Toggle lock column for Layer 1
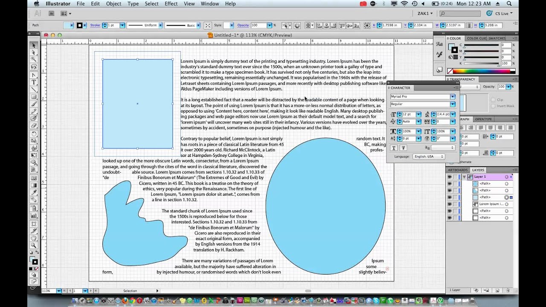This screenshot has width=546, height=307. click(x=455, y=177)
